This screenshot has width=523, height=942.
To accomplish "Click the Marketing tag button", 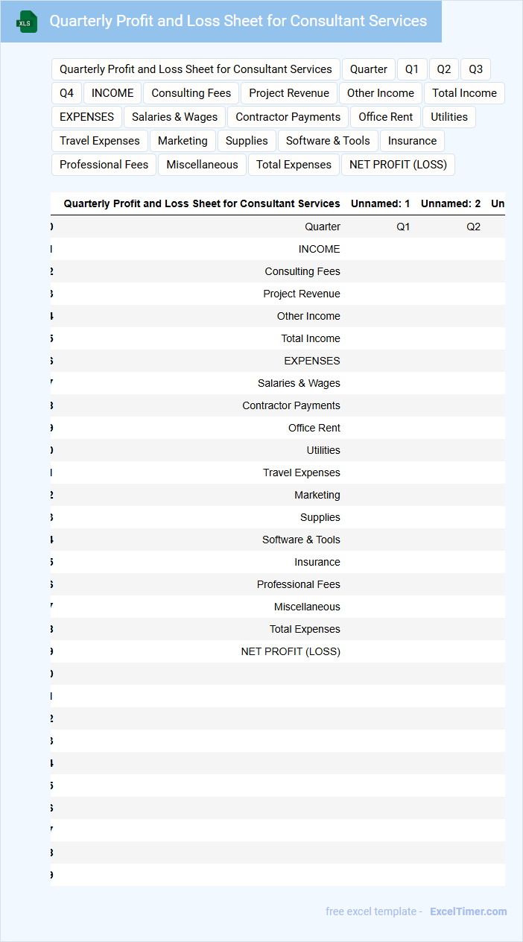I will coord(183,141).
